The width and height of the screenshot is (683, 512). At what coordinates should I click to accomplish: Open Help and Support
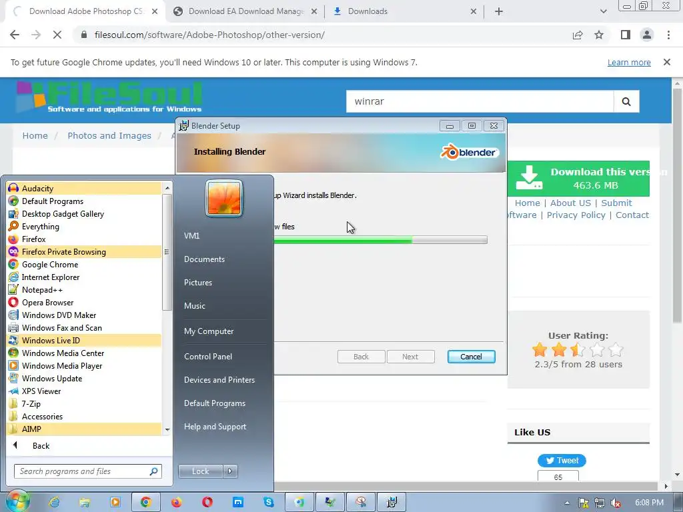coord(215,427)
